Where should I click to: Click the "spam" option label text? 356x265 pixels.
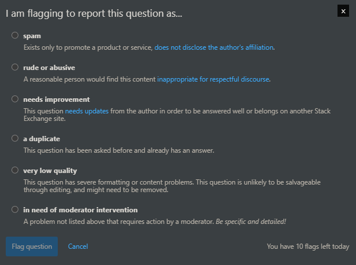(32, 36)
